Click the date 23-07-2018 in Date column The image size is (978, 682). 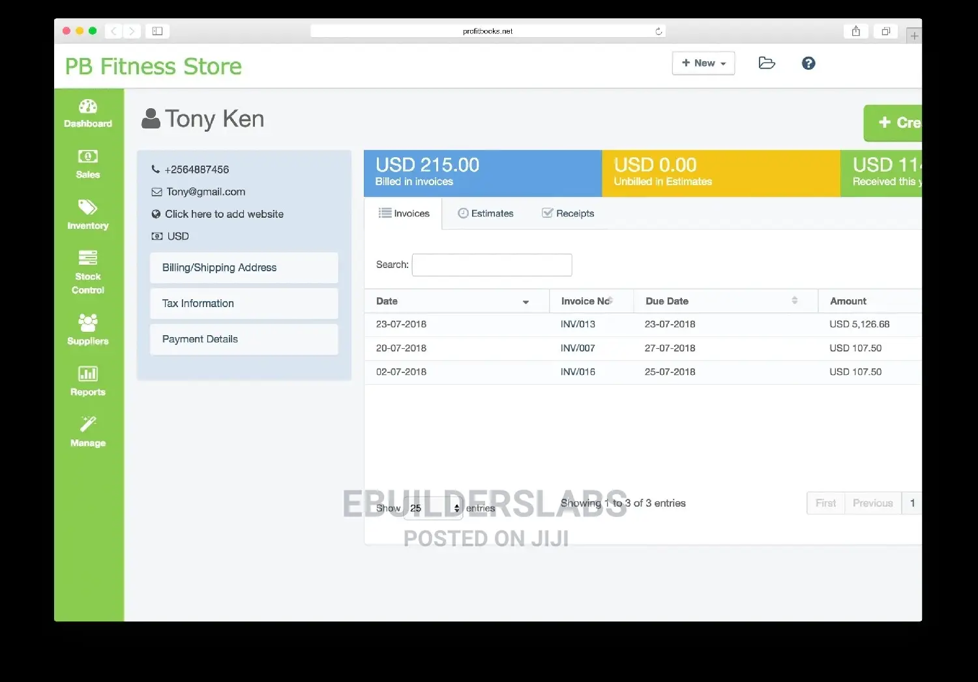pos(401,324)
